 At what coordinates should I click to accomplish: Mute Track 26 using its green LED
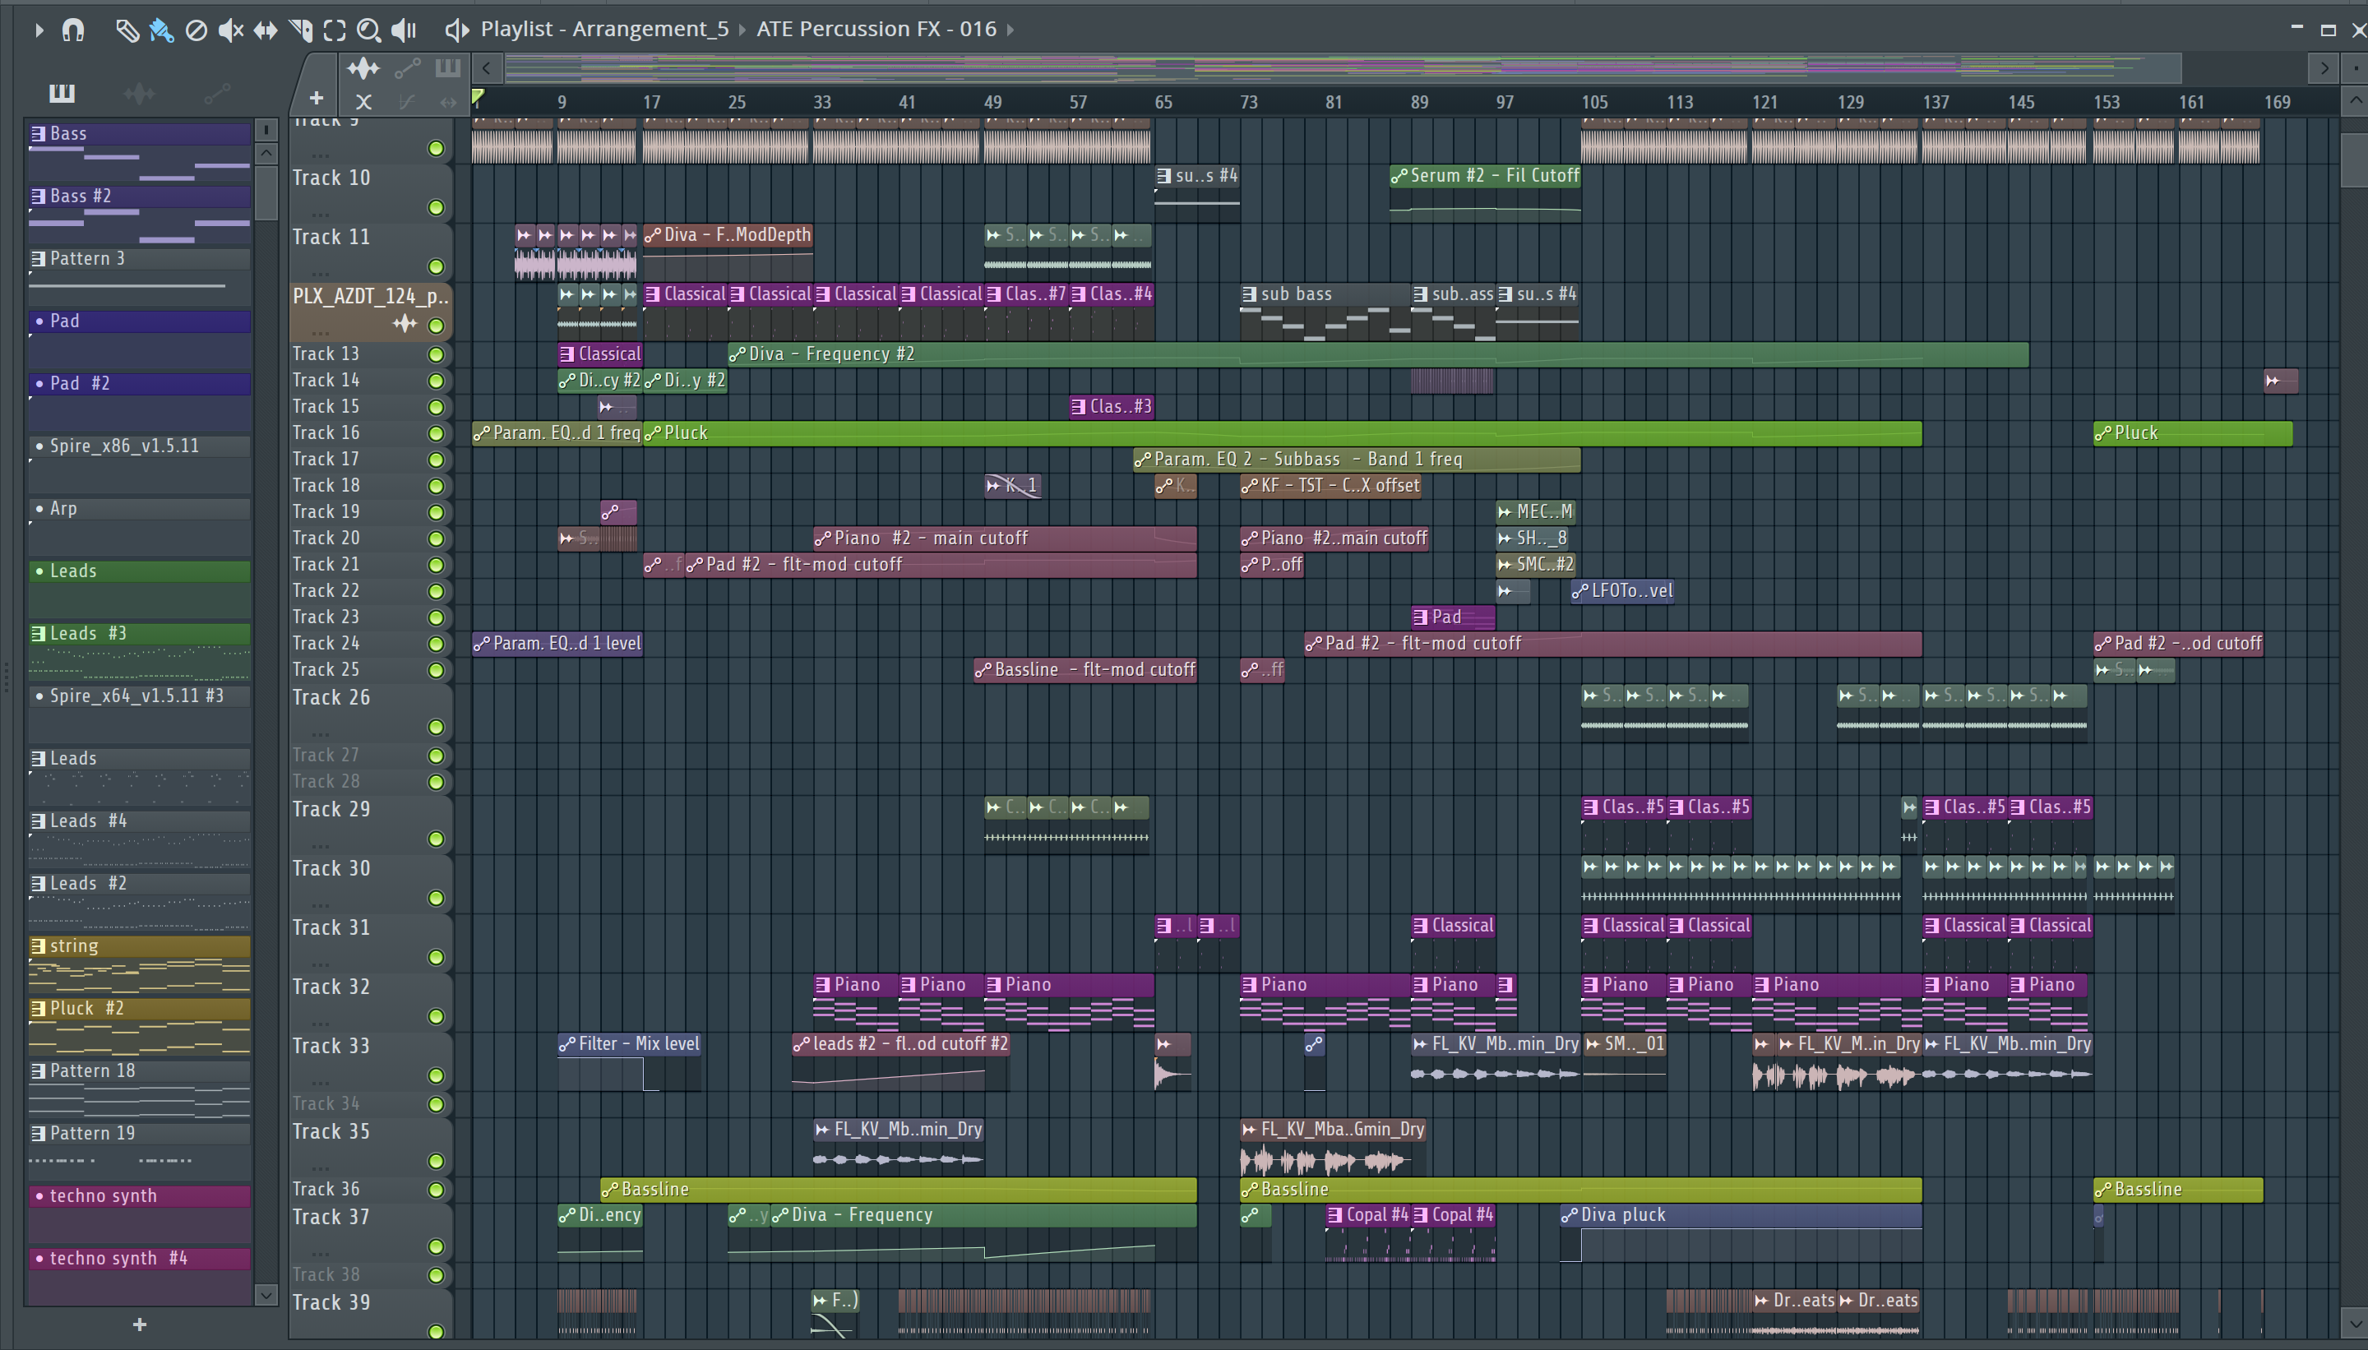[436, 727]
